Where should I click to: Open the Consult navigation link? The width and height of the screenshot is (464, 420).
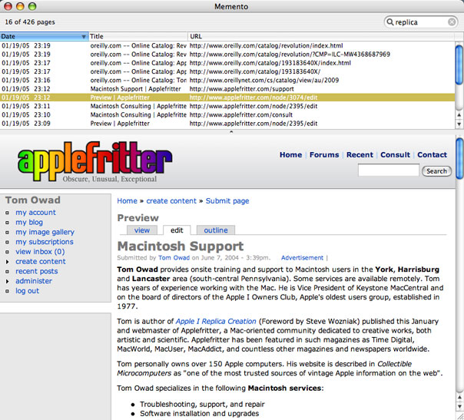[395, 154]
